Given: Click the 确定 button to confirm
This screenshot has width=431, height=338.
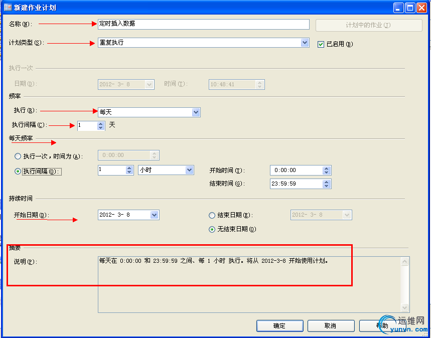Looking at the screenshot, I should click(279, 325).
